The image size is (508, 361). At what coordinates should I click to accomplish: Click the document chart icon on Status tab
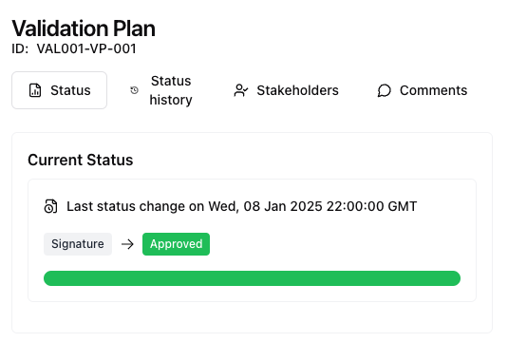35,90
